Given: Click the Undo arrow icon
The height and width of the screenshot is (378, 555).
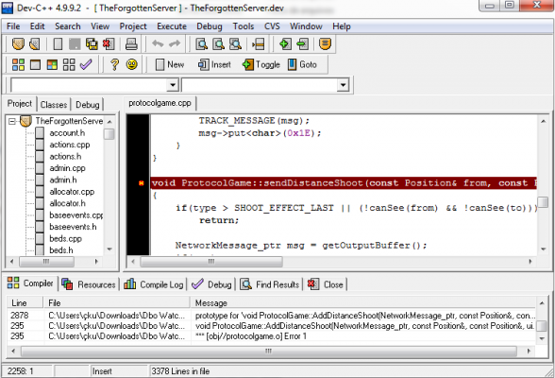Looking at the screenshot, I should [x=158, y=43].
